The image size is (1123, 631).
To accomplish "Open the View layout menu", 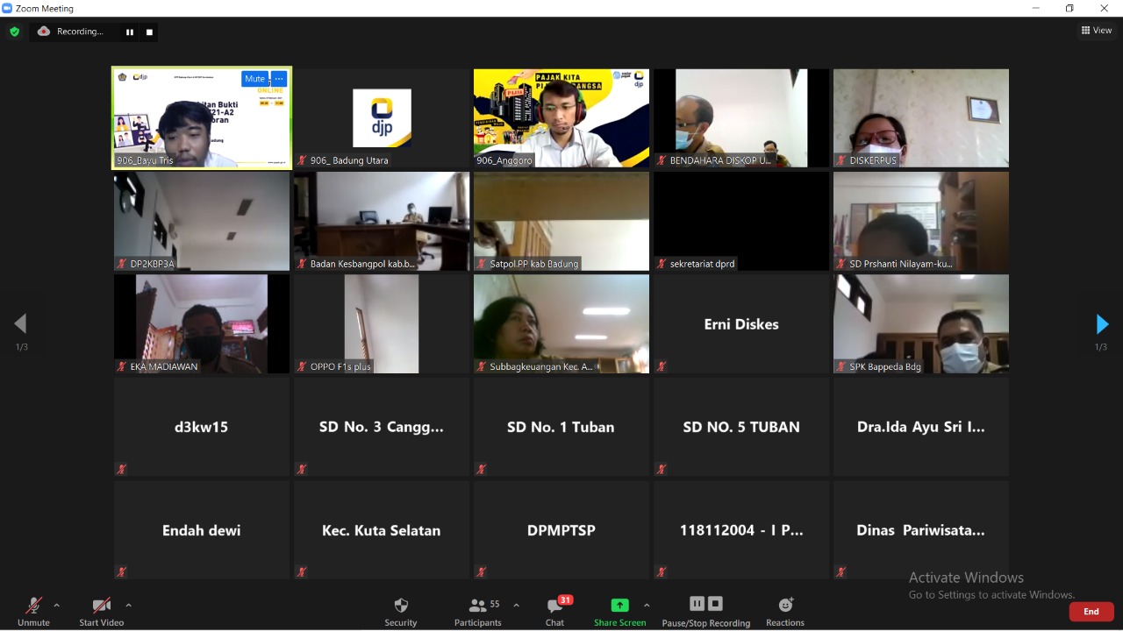I will [1097, 31].
